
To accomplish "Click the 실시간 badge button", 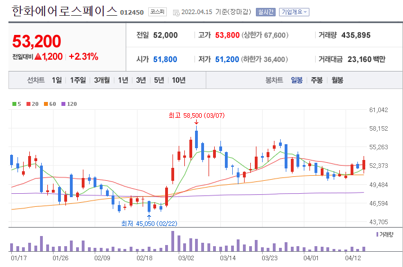I will pyautogui.click(x=265, y=12).
